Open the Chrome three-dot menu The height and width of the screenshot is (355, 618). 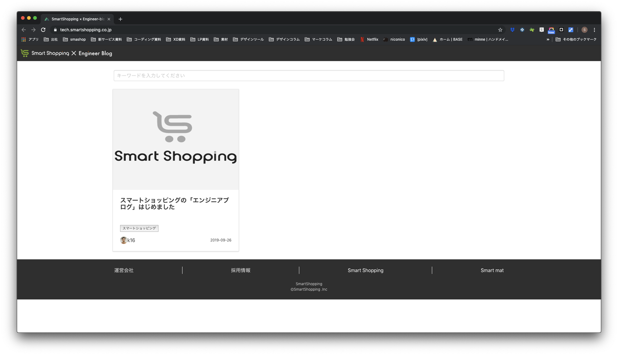[594, 30]
